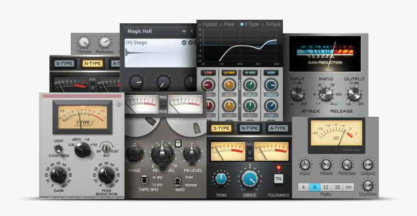Toggle the HI MID band button
417x216 pixels.
pyautogui.click(x=250, y=73)
